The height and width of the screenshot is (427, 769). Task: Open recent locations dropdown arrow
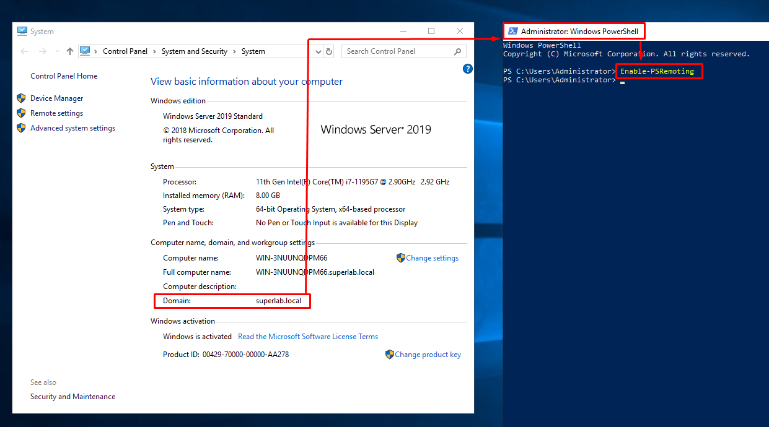tap(57, 51)
